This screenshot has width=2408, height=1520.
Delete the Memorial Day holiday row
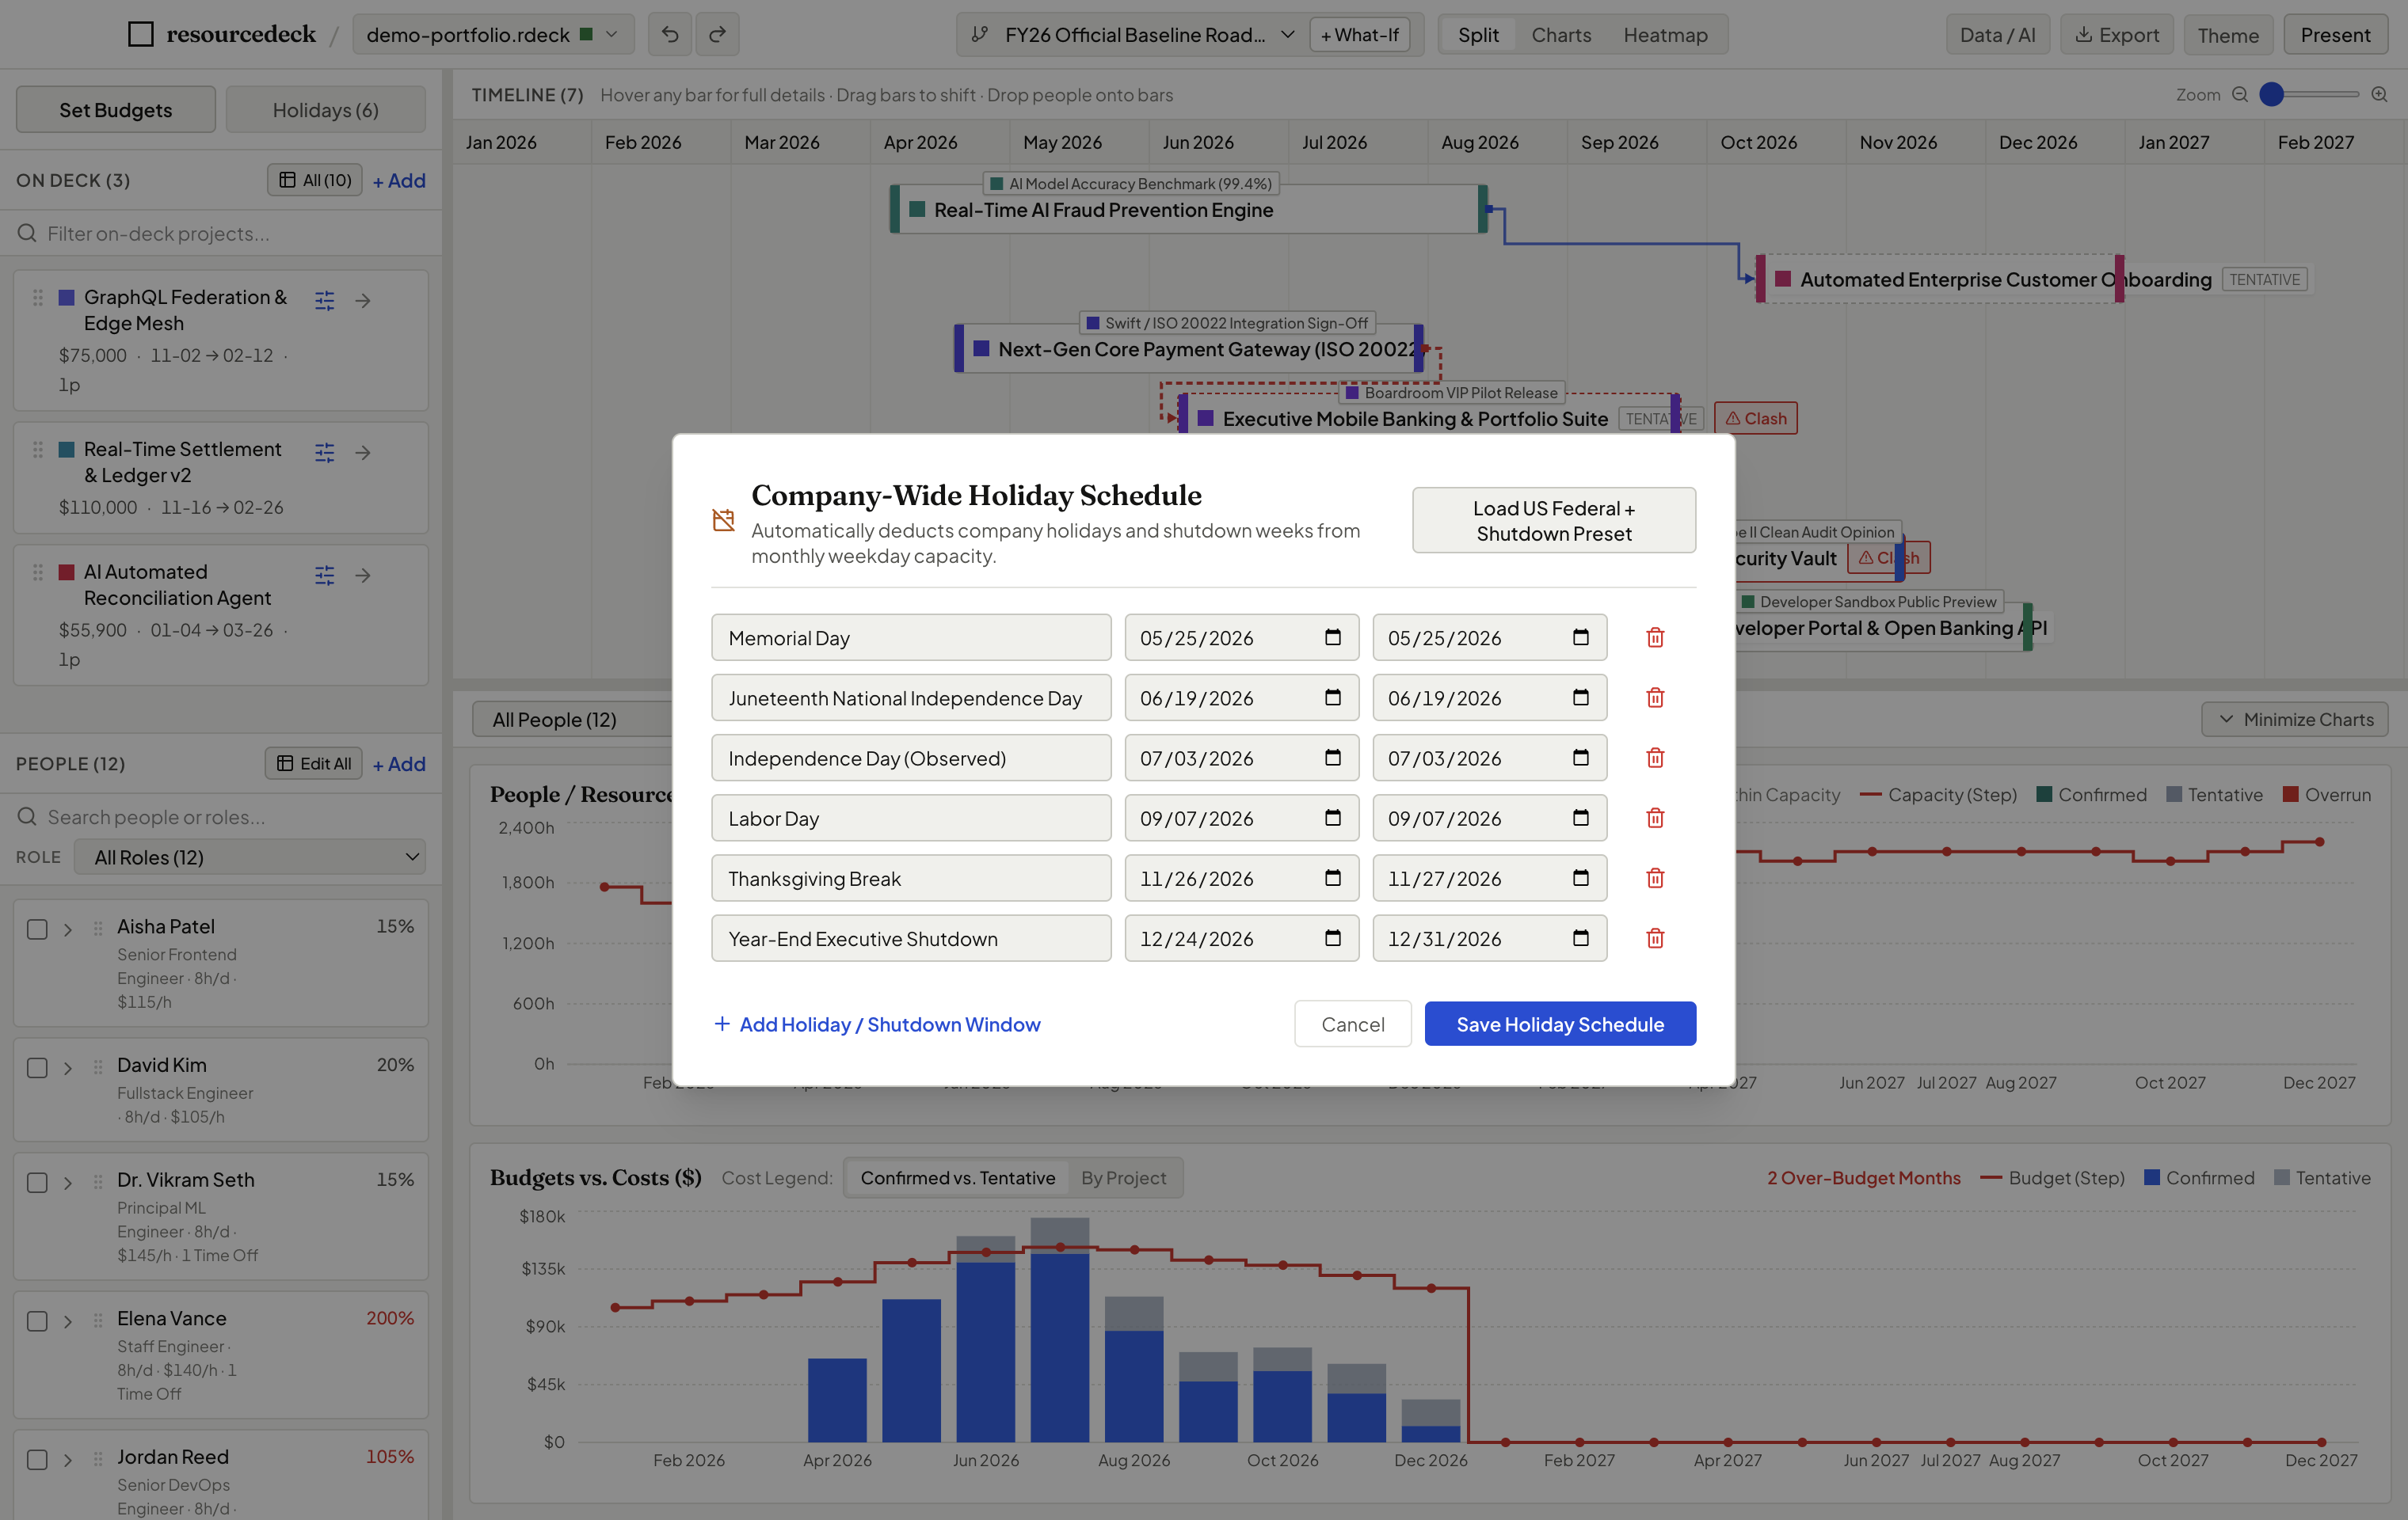click(x=1655, y=637)
